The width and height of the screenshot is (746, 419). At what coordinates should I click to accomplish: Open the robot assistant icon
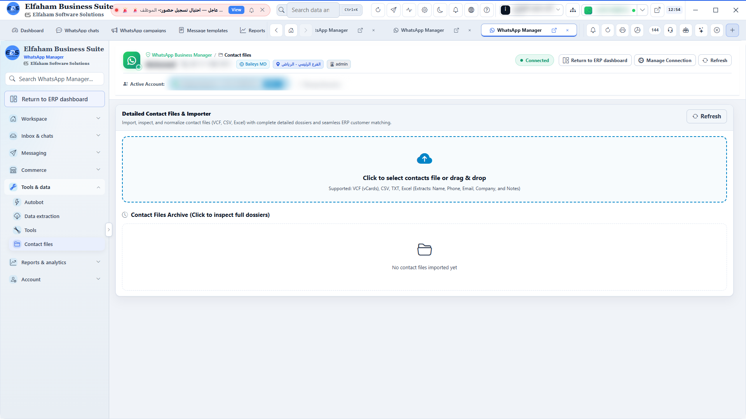pos(686,30)
